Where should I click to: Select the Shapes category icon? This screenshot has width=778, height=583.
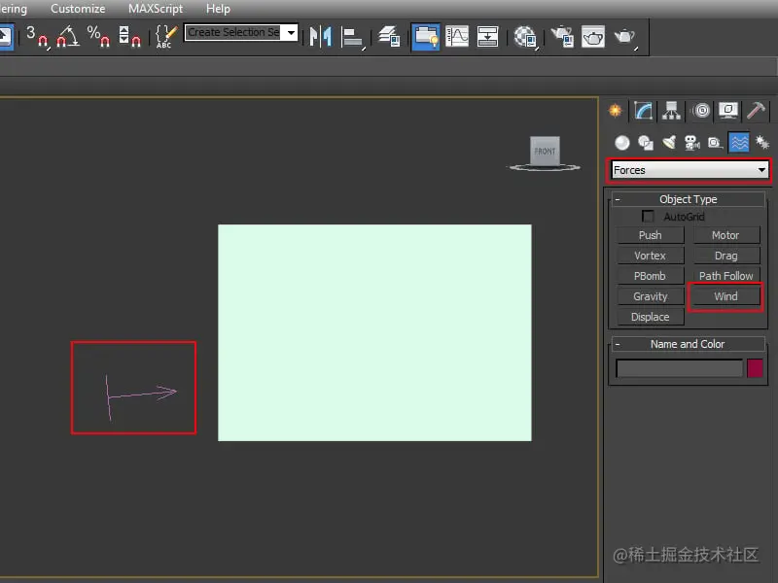pyautogui.click(x=646, y=143)
